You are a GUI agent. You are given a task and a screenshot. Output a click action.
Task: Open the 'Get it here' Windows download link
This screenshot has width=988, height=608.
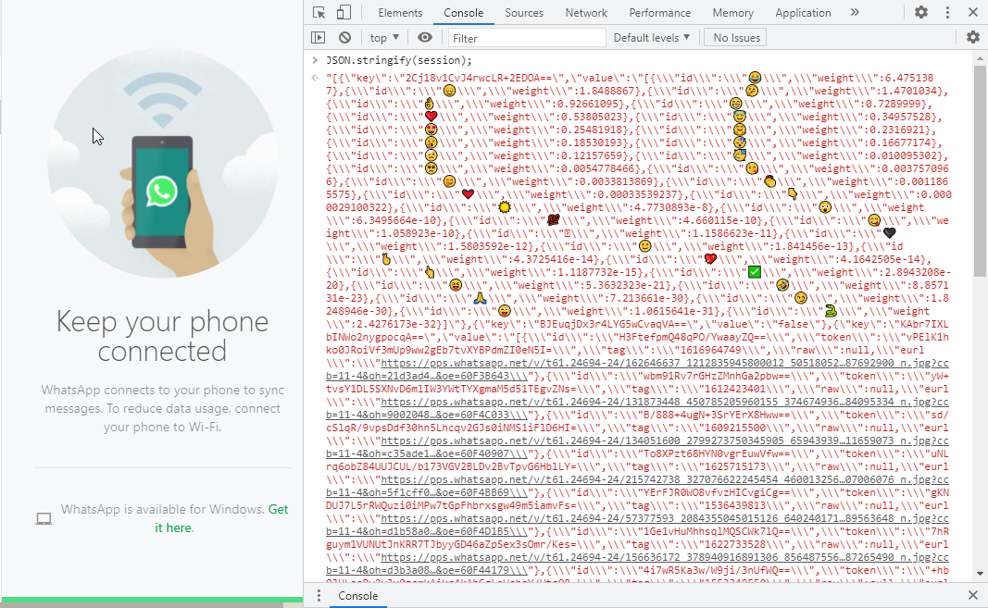pyautogui.click(x=222, y=518)
